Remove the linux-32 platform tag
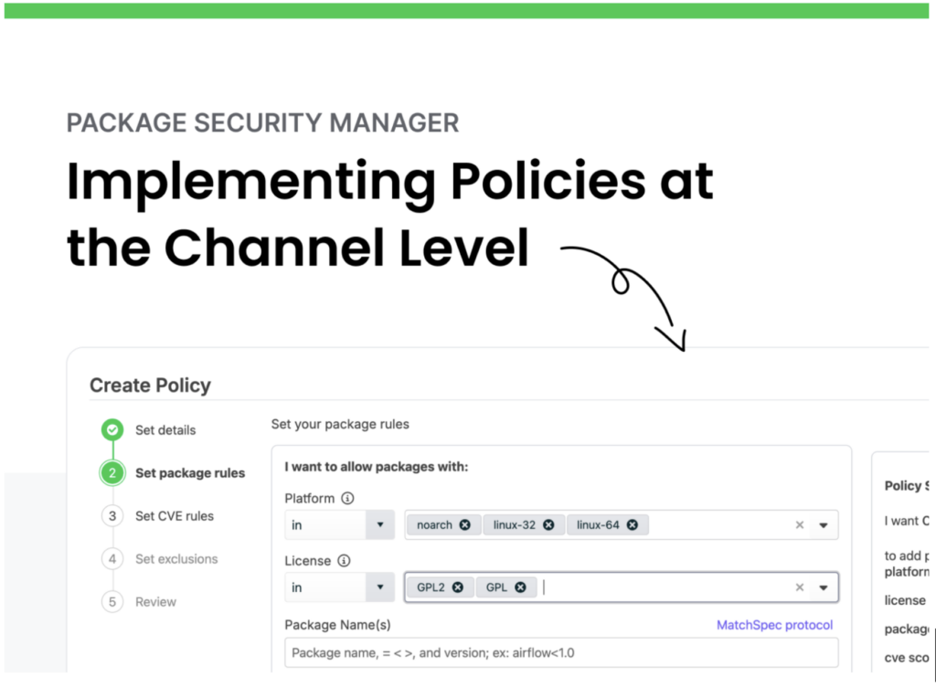Screen dimensions: 936x687 548,525
